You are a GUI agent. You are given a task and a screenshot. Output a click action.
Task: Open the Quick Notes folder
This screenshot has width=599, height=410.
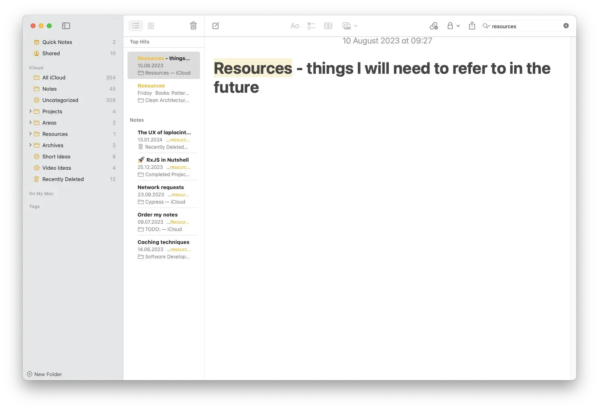point(57,42)
